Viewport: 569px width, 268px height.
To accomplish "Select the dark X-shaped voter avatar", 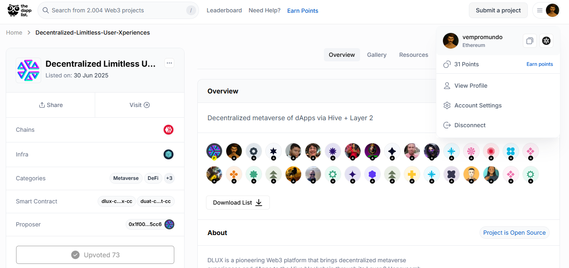I will pos(452,175).
